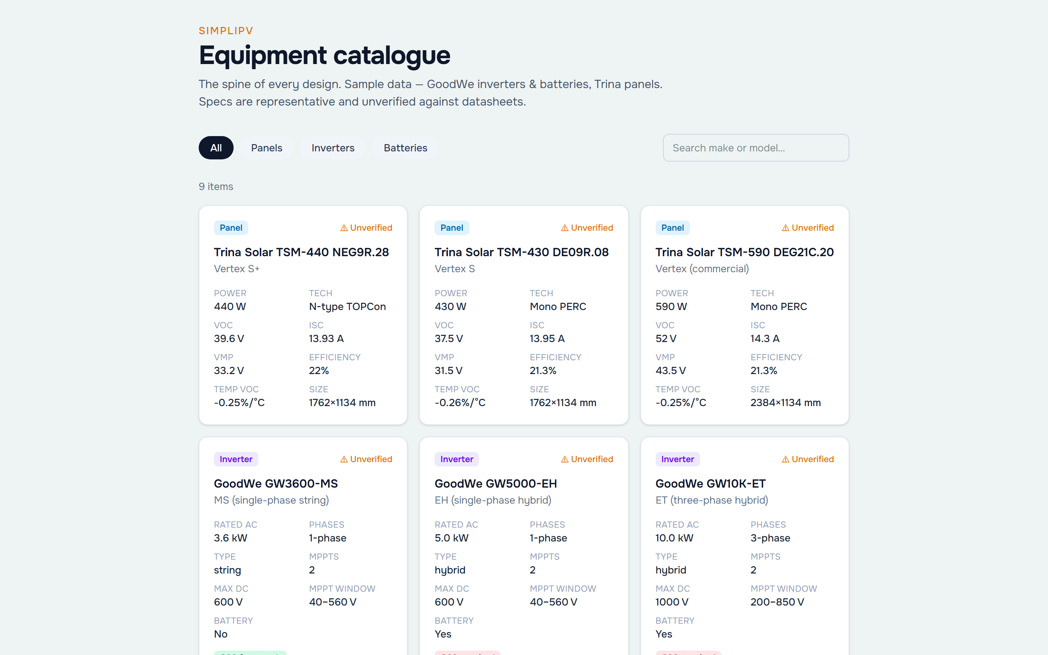Screen dimensions: 1048x655
Task: Click the MS (single-phase string) subtitle
Action: point(271,500)
